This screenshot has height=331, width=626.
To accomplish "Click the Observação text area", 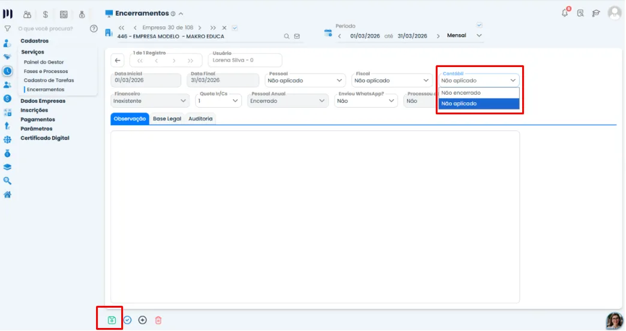I will click(x=315, y=217).
